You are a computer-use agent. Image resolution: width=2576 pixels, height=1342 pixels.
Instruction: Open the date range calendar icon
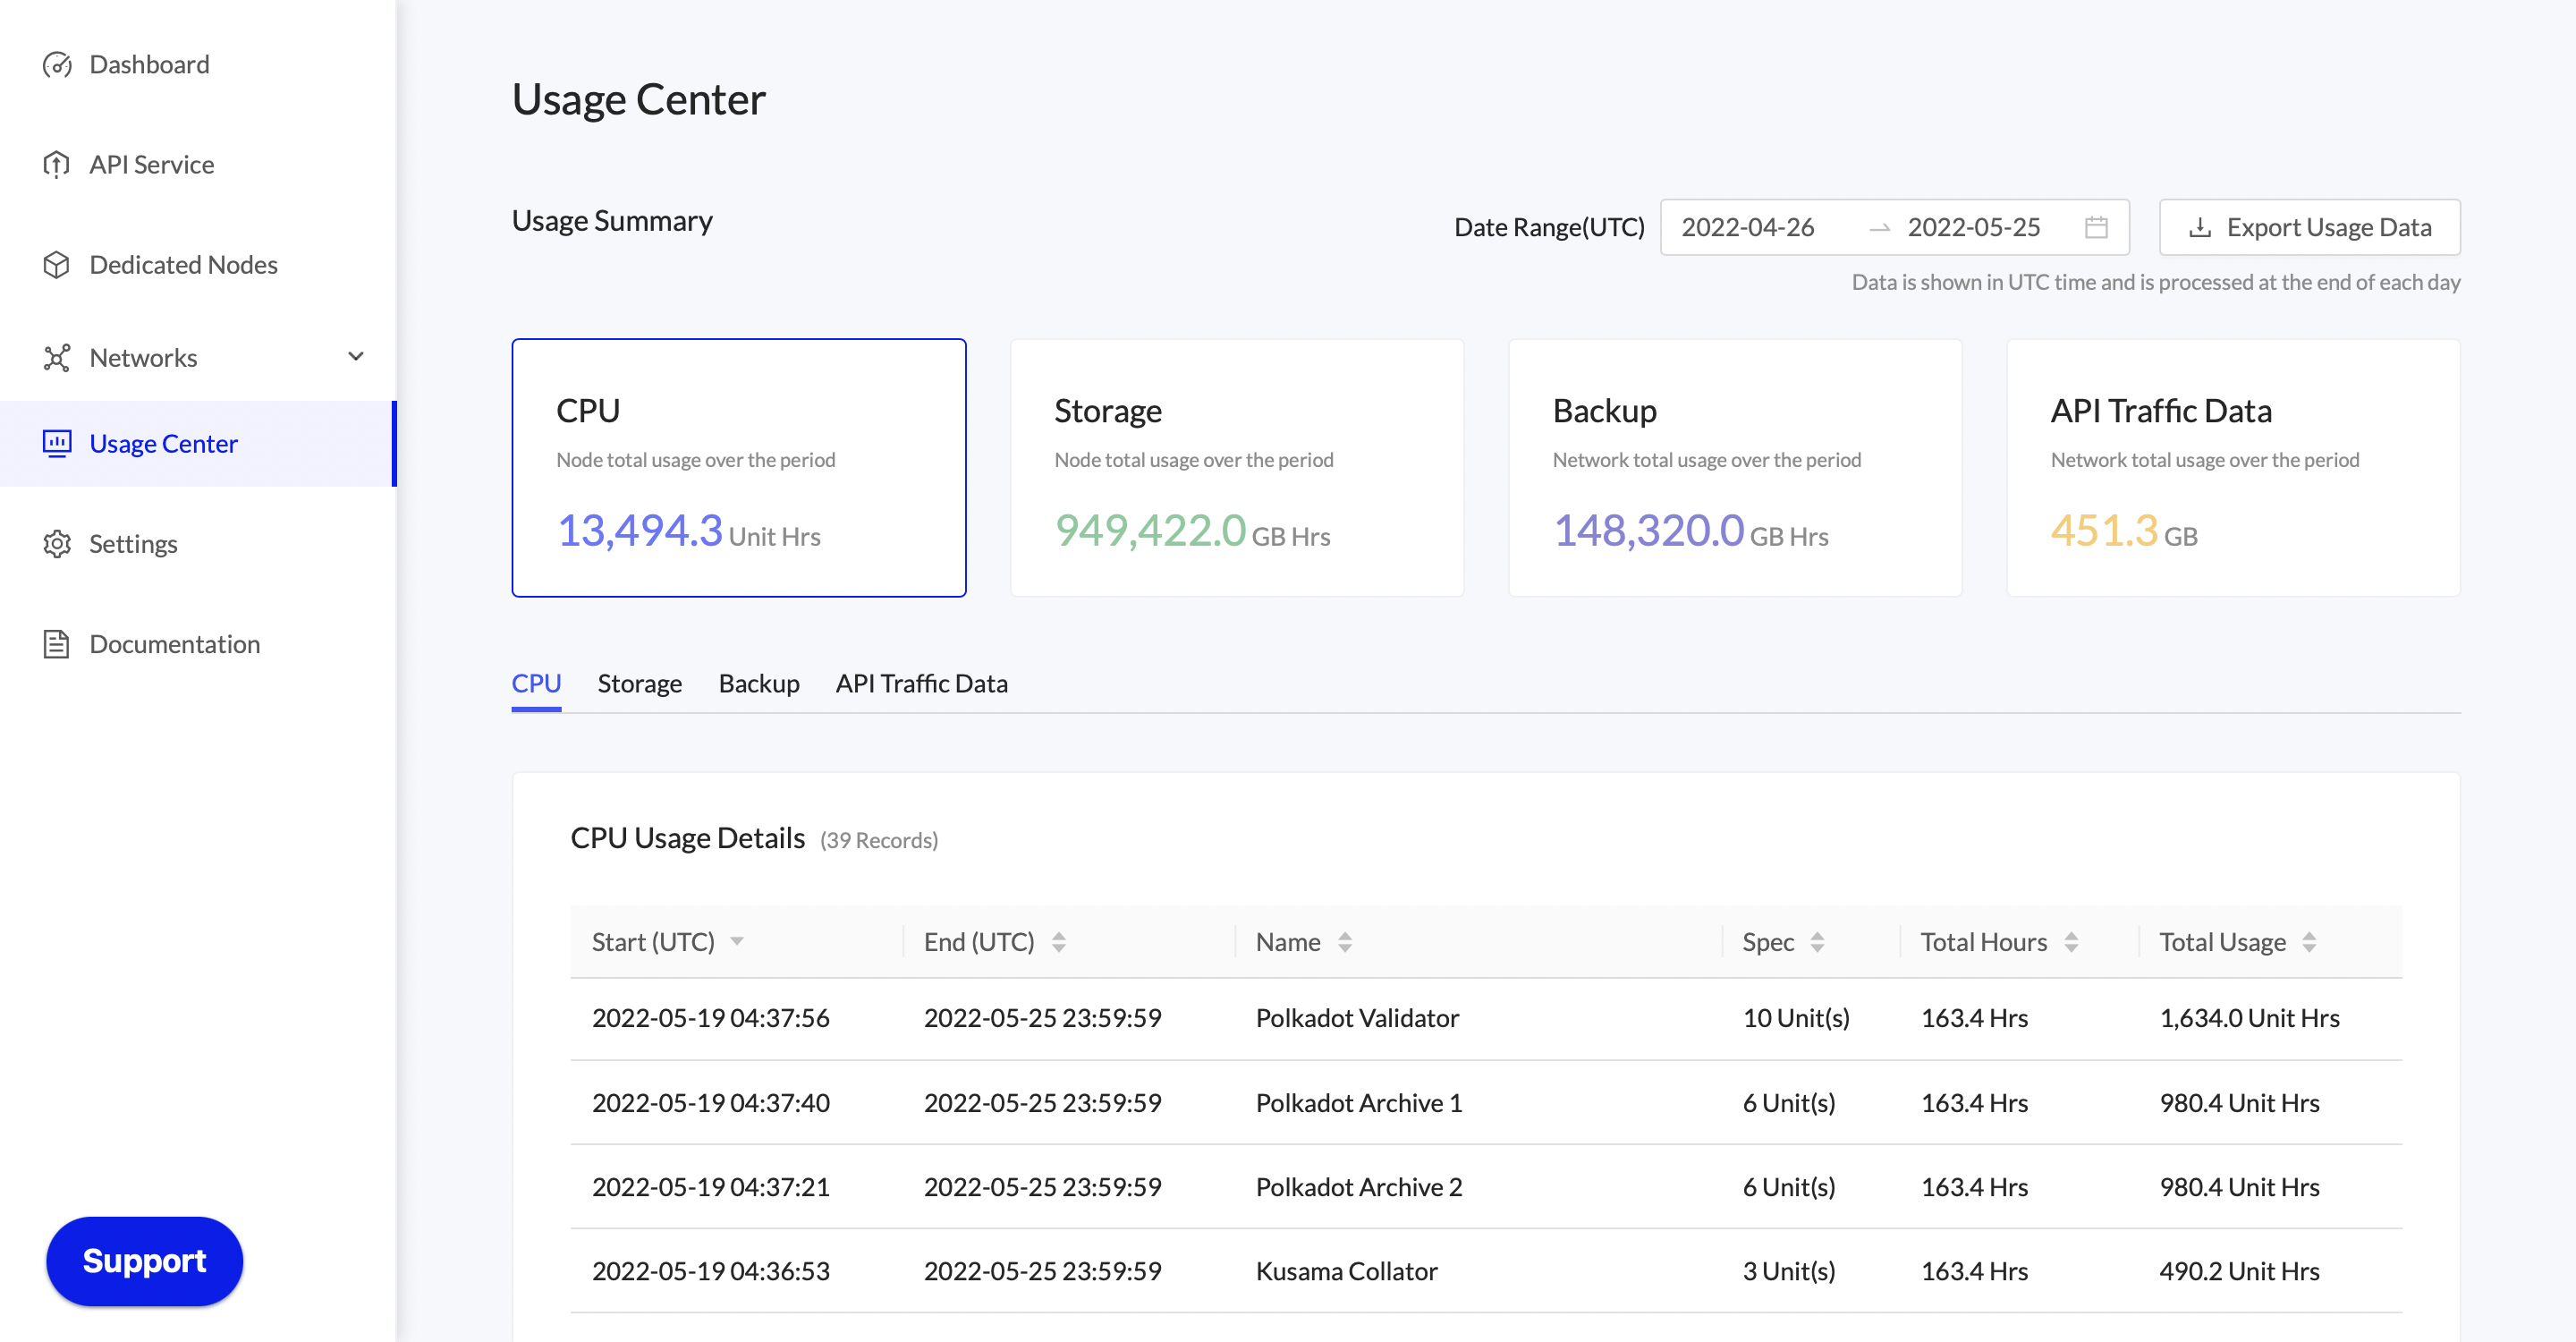tap(2096, 227)
